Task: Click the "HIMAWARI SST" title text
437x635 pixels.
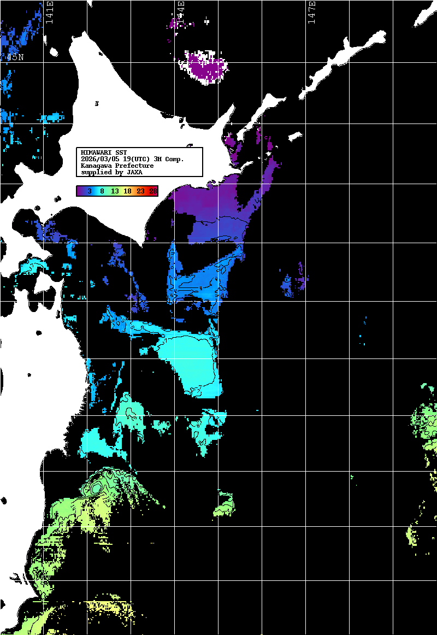Action: [104, 152]
